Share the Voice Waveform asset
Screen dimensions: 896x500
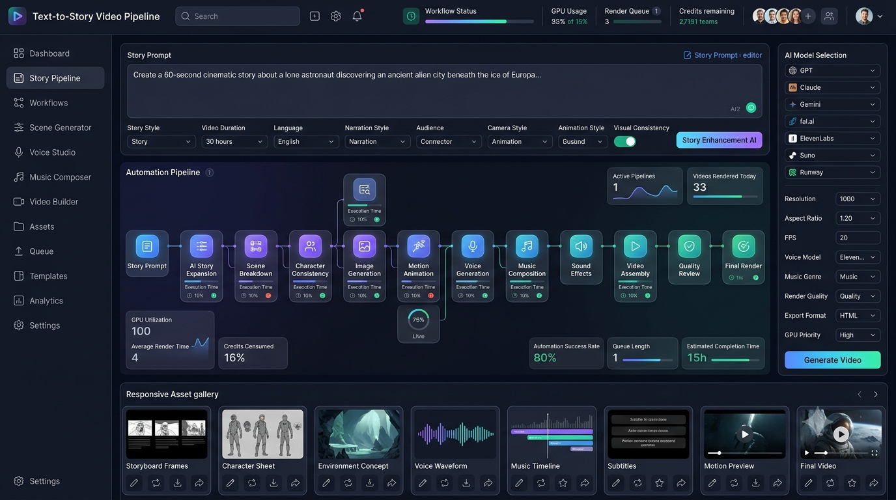(488, 483)
